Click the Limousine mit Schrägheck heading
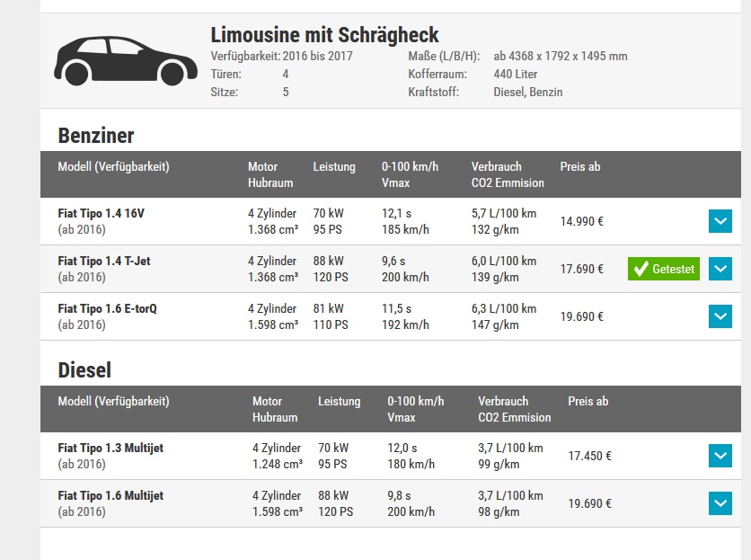The width and height of the screenshot is (751, 560). click(324, 35)
